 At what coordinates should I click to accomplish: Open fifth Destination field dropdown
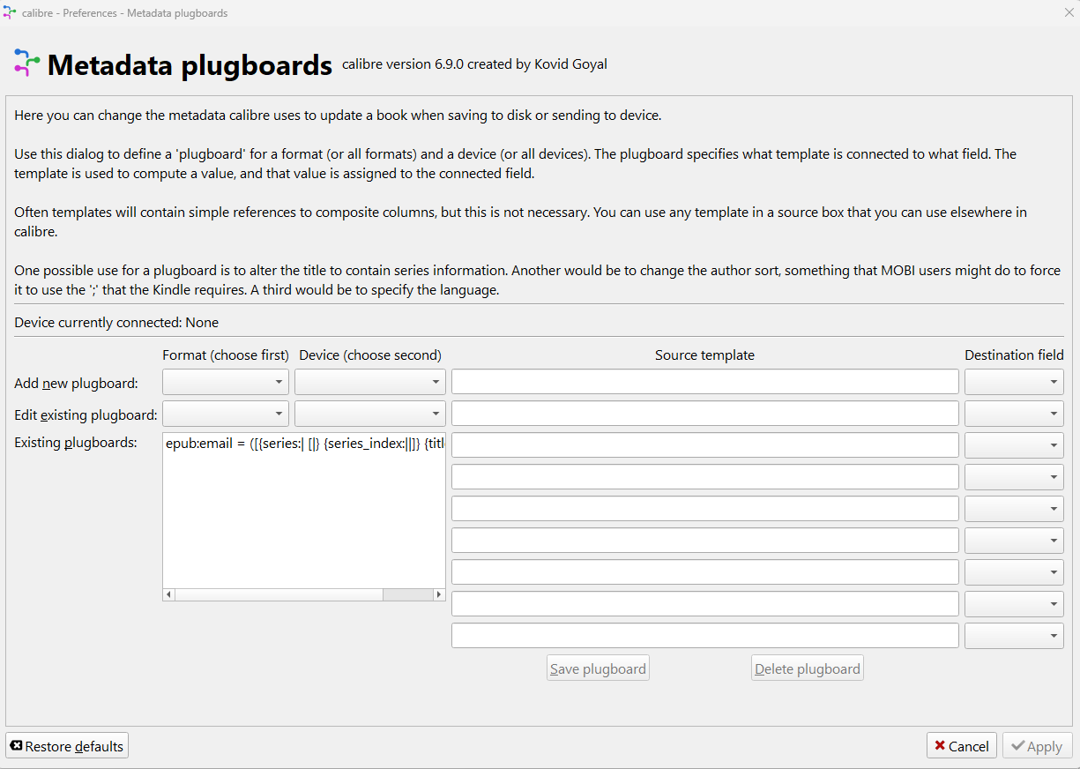[1014, 509]
